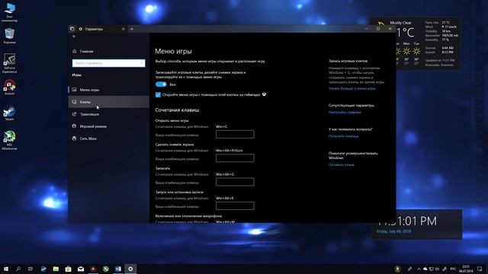
Task: Go to Игровой режим settings
Action: point(108,126)
